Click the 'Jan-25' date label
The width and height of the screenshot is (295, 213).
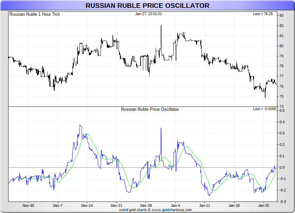point(264,205)
